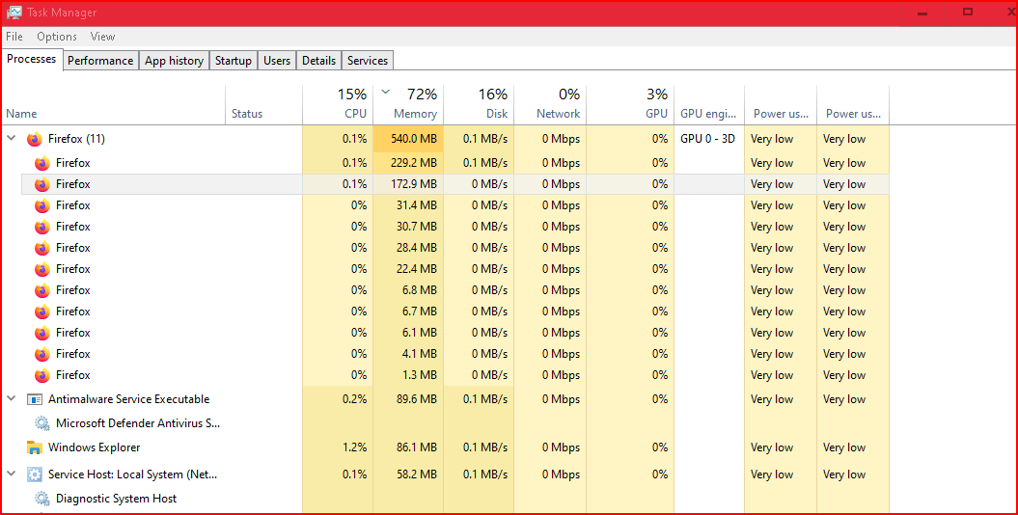Click Firefox icon in the 229.2 MB row
Viewport: 1018px width, 515px height.
click(x=42, y=163)
